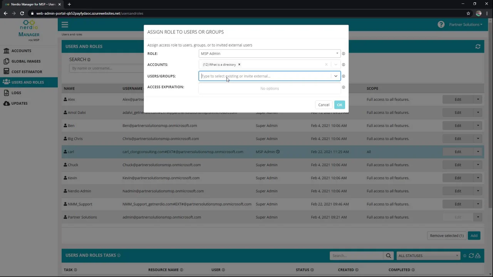Open the Role dropdown showing MSP Admin
The width and height of the screenshot is (493, 277).
[x=270, y=54]
